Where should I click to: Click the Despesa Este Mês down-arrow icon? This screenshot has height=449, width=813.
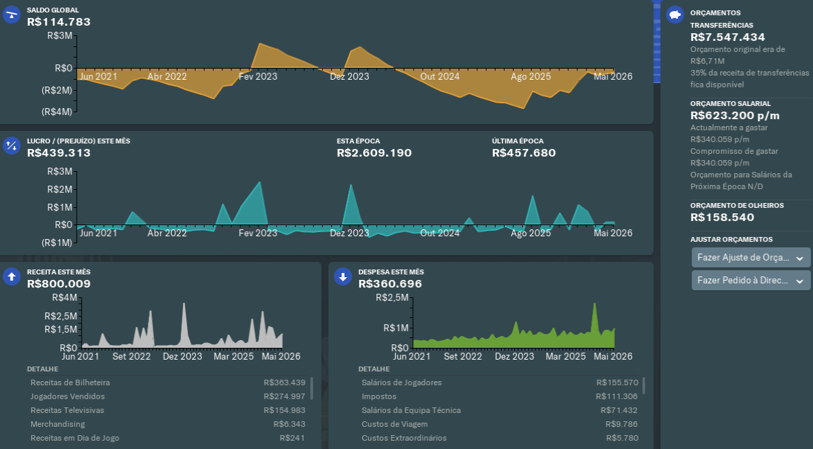pos(342,277)
